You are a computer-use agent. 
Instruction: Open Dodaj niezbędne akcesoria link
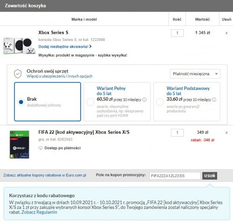[x=65, y=47]
